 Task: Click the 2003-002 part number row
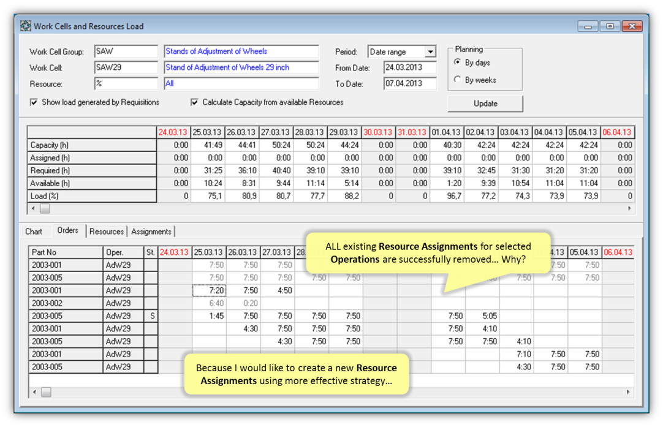[x=66, y=303]
